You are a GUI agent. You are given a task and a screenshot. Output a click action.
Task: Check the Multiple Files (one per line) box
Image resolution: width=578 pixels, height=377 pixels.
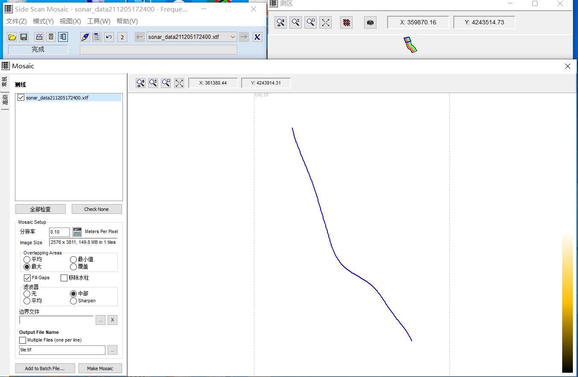click(x=23, y=340)
